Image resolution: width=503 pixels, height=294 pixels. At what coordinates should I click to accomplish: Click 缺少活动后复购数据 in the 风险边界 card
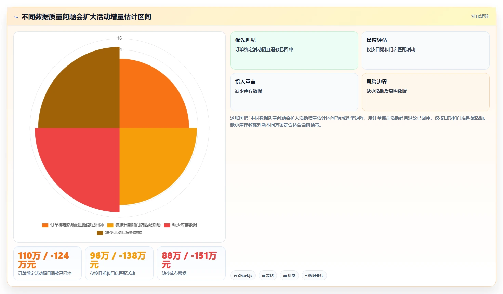[386, 91]
